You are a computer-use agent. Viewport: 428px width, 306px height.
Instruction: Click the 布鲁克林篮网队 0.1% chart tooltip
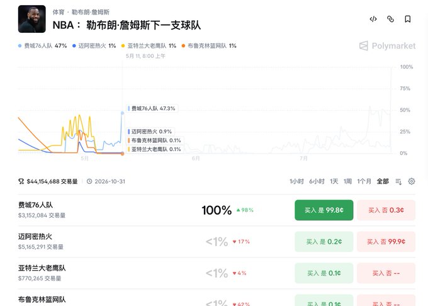tap(155, 140)
